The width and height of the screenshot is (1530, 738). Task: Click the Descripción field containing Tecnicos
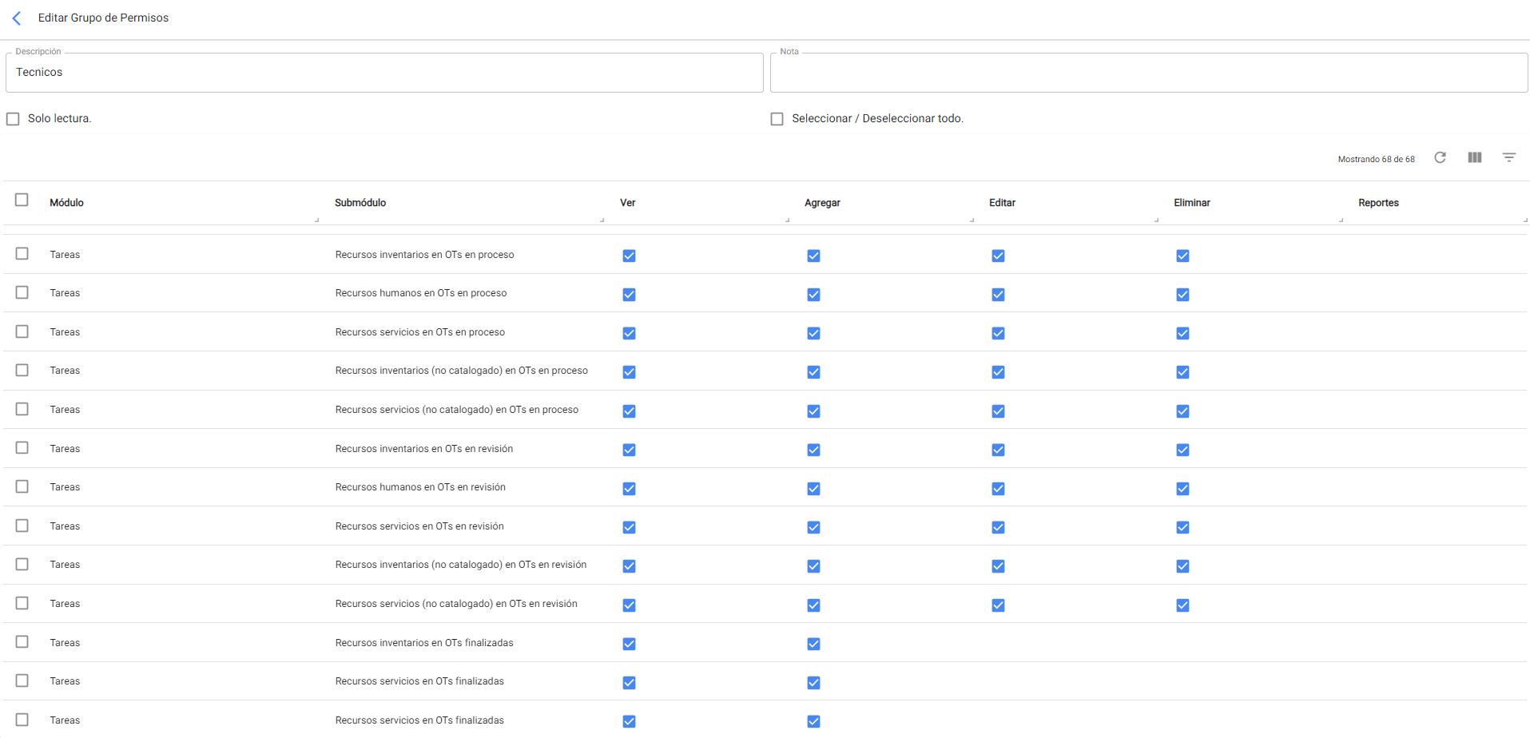[384, 73]
